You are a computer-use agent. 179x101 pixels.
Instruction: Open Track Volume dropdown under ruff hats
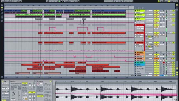pos(140,17)
